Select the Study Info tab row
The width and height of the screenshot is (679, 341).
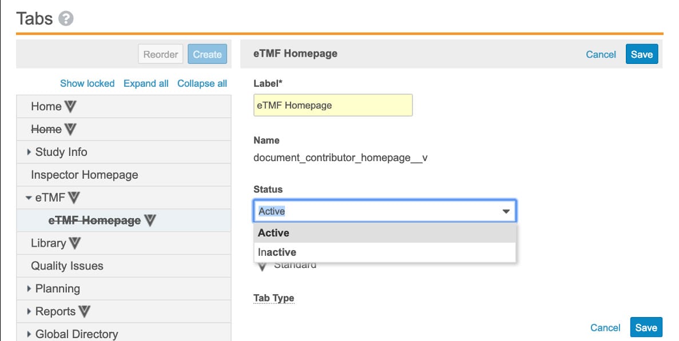[124, 152]
